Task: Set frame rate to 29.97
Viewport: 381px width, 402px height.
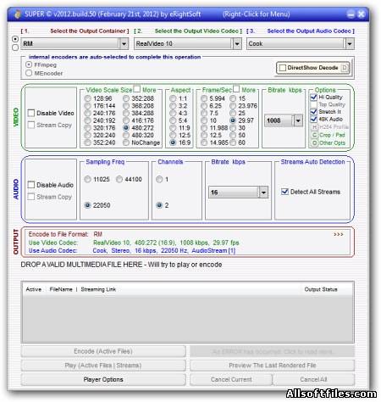Action: pos(233,120)
